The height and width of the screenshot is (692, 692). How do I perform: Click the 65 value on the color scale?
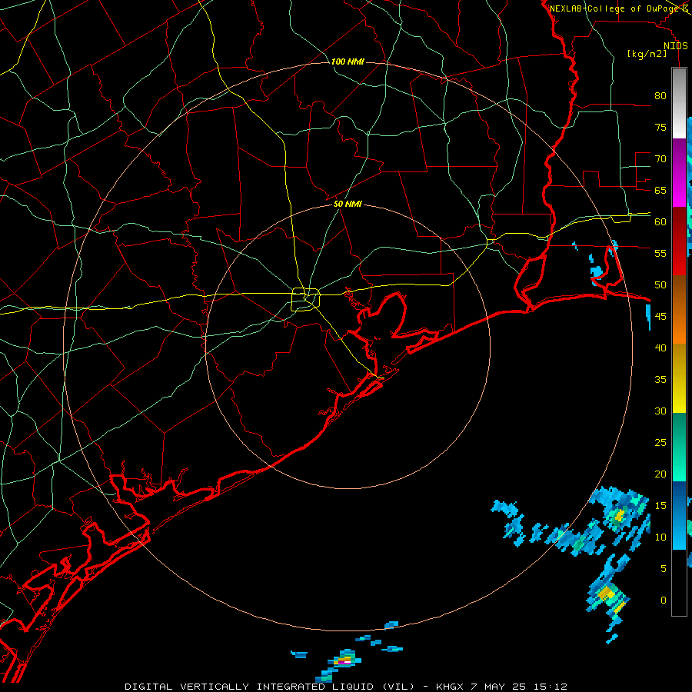(x=660, y=190)
